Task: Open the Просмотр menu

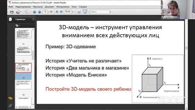Action: coord(38,7)
